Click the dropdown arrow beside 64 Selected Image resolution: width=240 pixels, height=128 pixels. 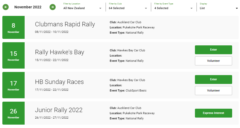point(146,8)
